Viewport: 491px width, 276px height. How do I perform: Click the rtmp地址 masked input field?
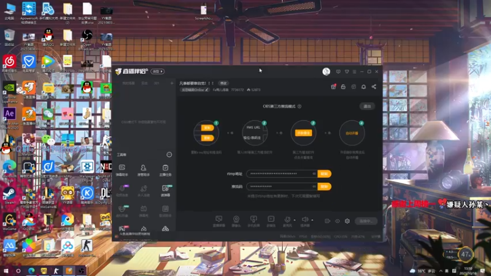(282, 174)
